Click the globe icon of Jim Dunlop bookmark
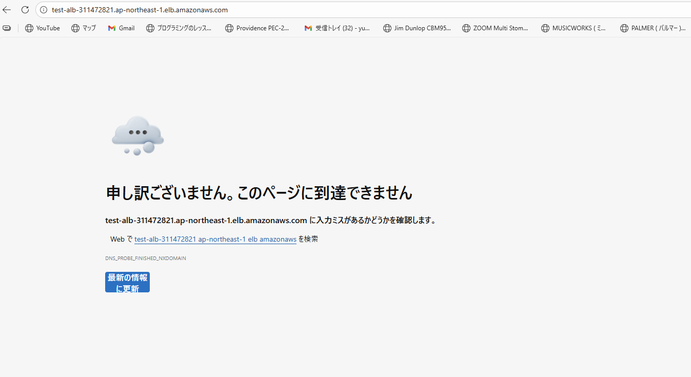This screenshot has width=691, height=377. (x=387, y=28)
